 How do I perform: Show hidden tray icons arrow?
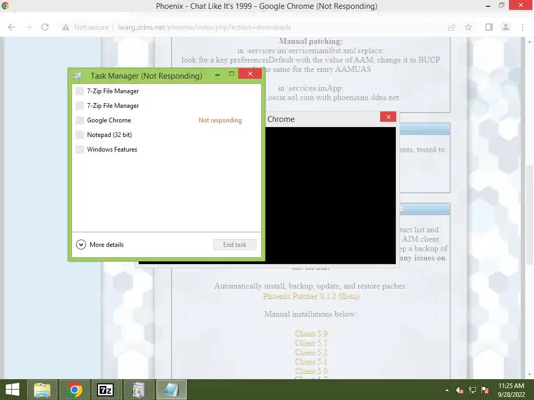(x=447, y=390)
